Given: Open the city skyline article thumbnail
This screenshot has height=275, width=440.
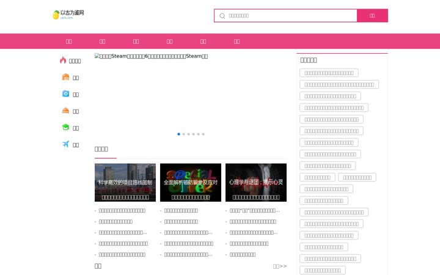Looking at the screenshot, I should 125,182.
